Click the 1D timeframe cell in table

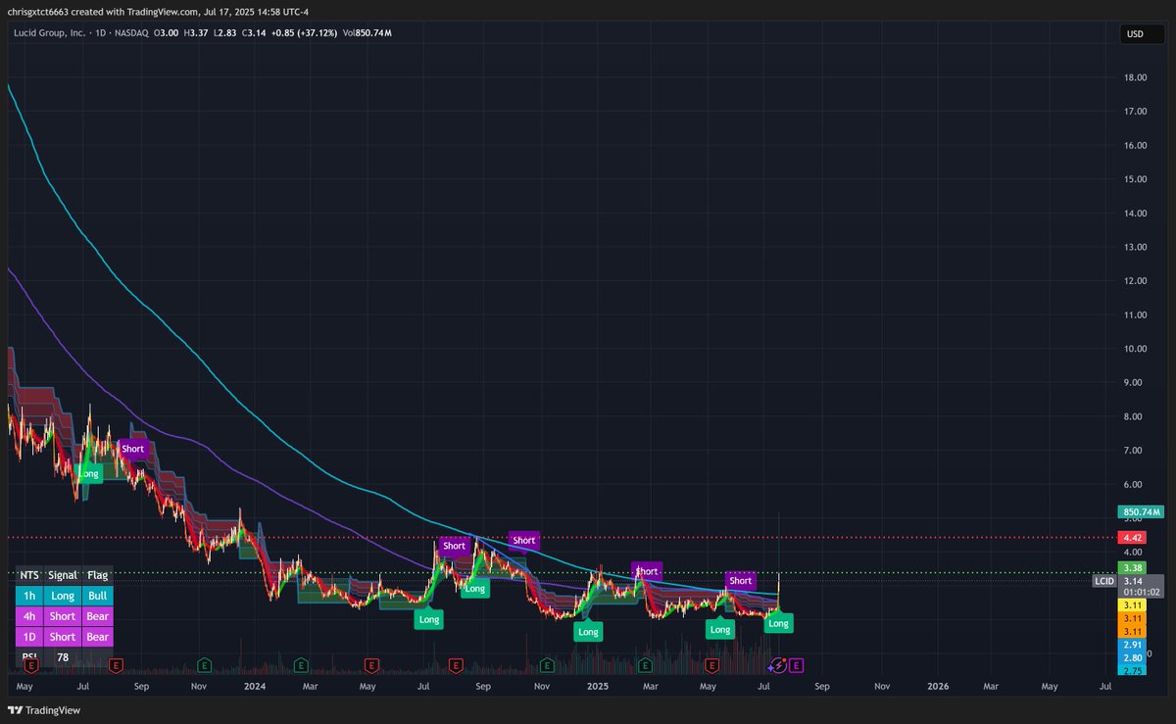[x=29, y=637]
